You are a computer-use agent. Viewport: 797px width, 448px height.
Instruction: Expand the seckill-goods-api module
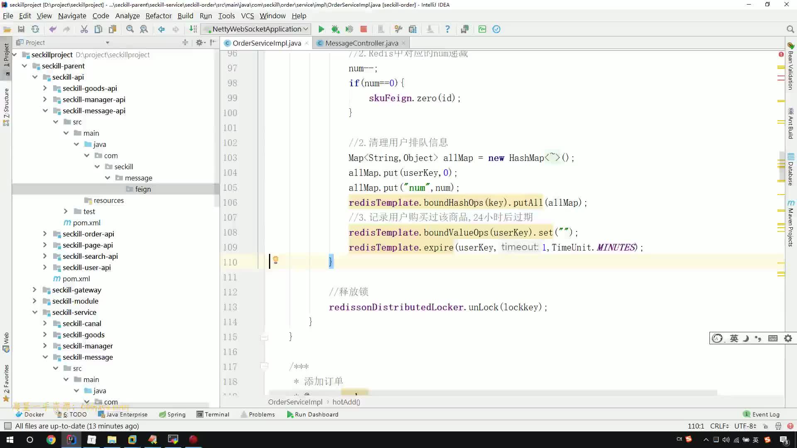click(x=45, y=88)
